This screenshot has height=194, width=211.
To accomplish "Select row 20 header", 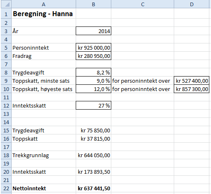I will coord(6,172).
